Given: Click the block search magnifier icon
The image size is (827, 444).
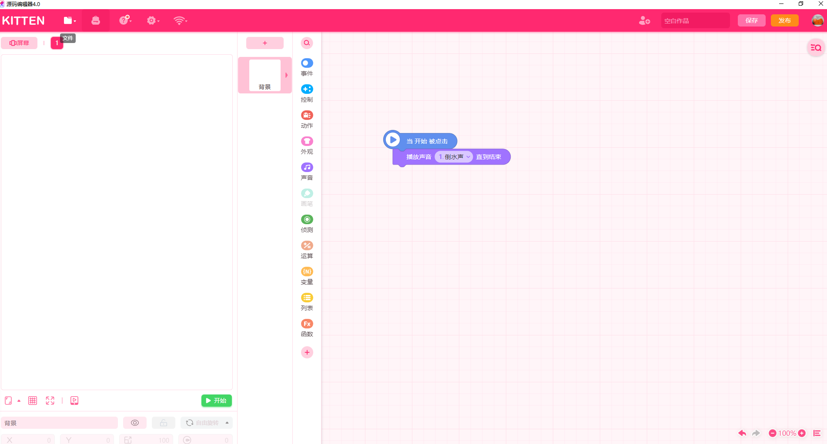Looking at the screenshot, I should tap(307, 43).
